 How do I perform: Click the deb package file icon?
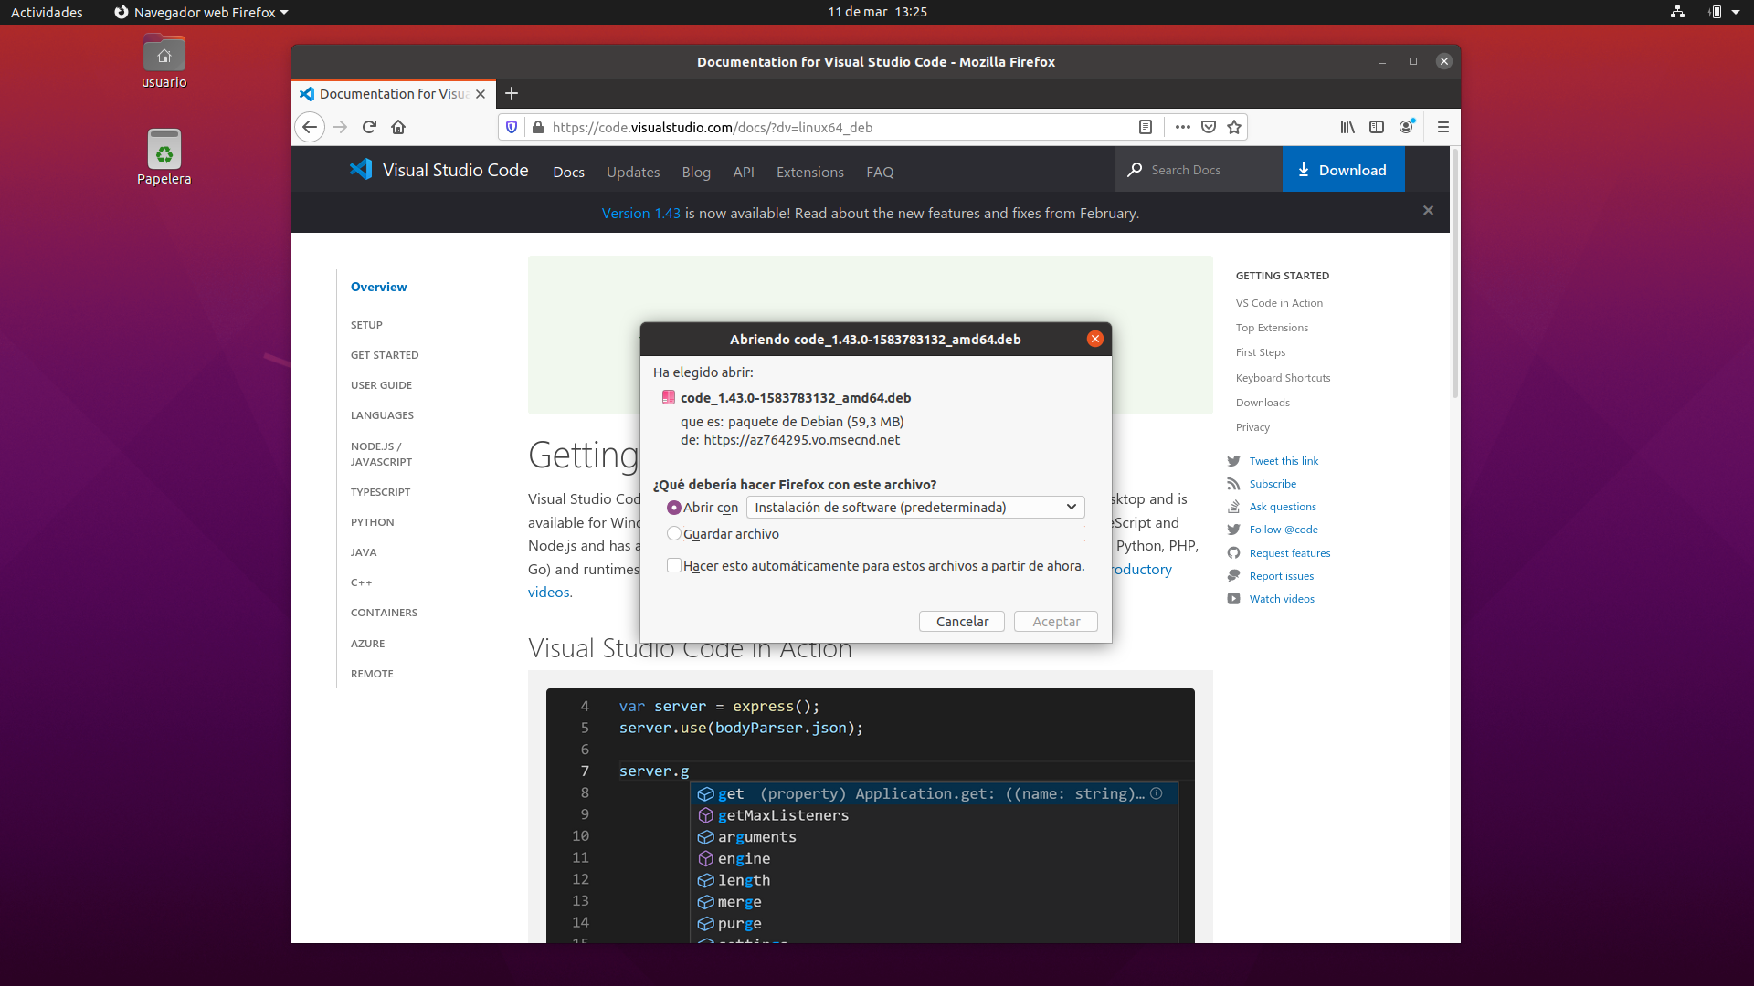click(x=669, y=397)
